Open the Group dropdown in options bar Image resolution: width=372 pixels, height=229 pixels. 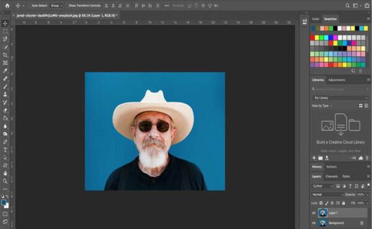pos(56,6)
